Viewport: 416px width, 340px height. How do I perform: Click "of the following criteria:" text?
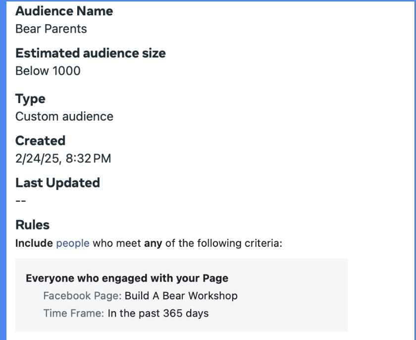(x=222, y=243)
